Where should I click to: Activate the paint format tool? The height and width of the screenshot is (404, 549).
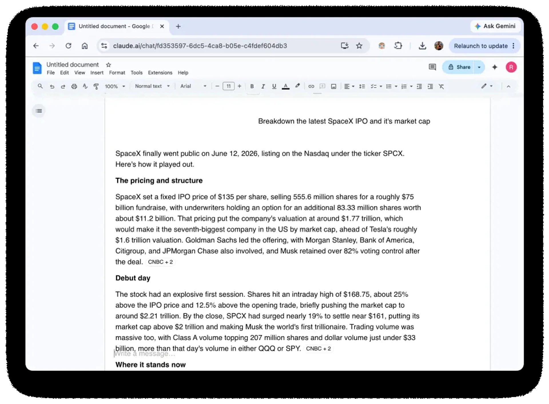pos(96,86)
